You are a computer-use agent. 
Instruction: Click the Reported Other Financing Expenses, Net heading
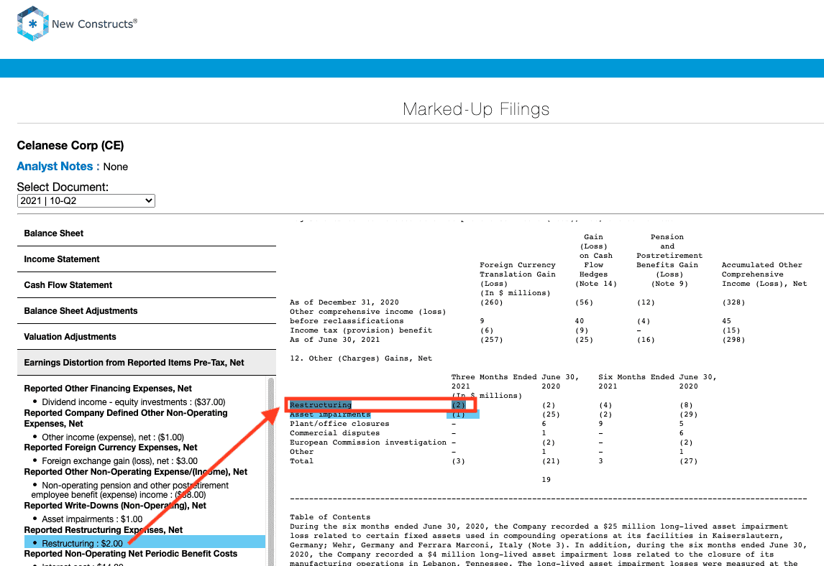[x=108, y=389]
